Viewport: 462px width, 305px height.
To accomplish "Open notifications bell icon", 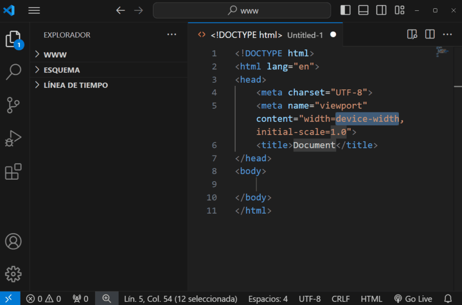I will (x=448, y=299).
